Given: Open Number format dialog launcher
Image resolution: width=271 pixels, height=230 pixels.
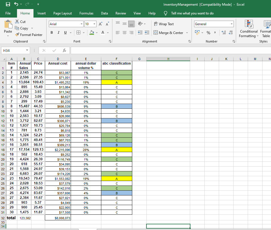Looking at the screenshot, I should 234,41.
